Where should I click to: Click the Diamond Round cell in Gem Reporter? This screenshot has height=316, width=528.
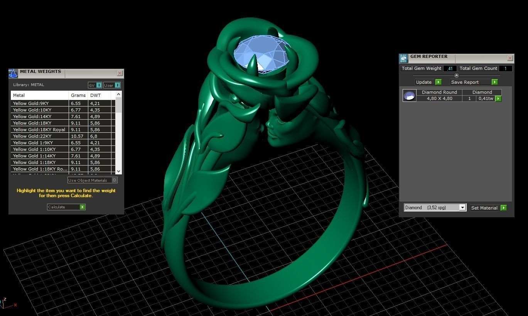(439, 92)
